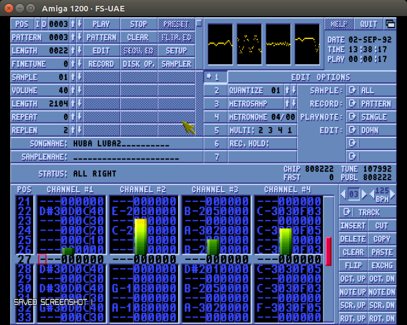Click the PRESET button
The width and height of the screenshot is (407, 325).
coord(176,24)
